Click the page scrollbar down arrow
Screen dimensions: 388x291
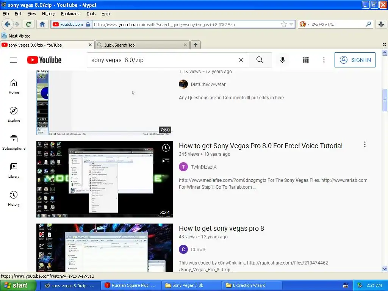(x=385, y=269)
